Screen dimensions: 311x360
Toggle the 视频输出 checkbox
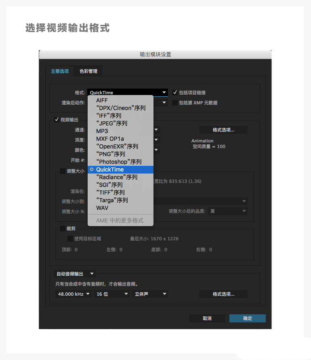(57, 119)
